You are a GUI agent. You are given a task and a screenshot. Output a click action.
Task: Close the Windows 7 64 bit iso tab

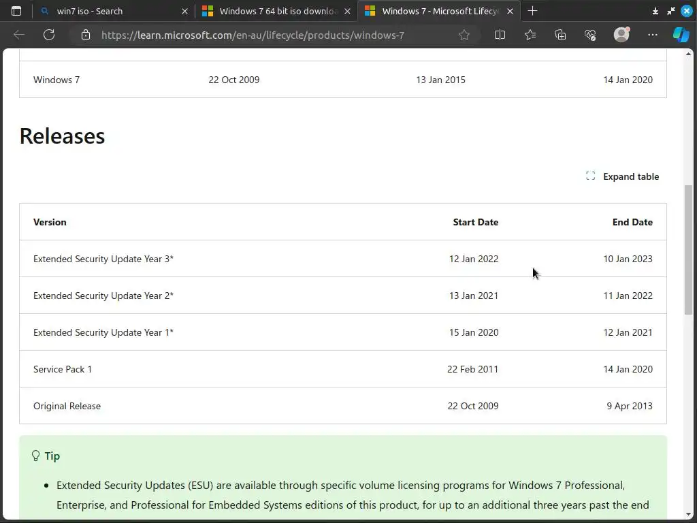pos(348,11)
